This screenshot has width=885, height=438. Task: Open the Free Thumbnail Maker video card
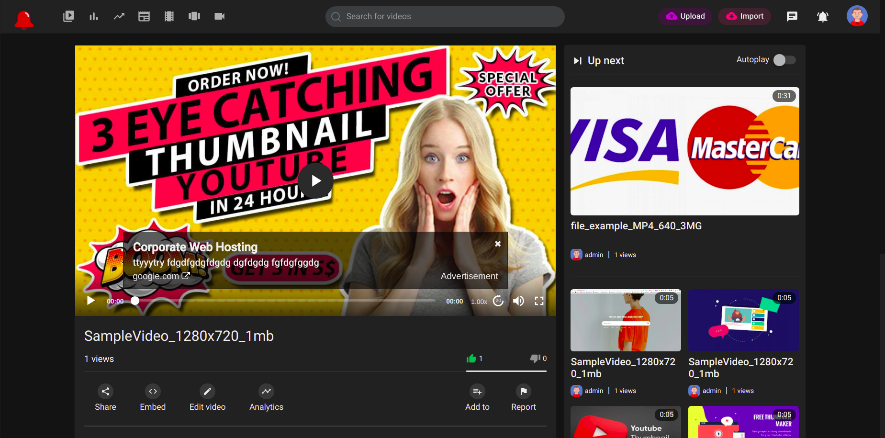click(743, 422)
